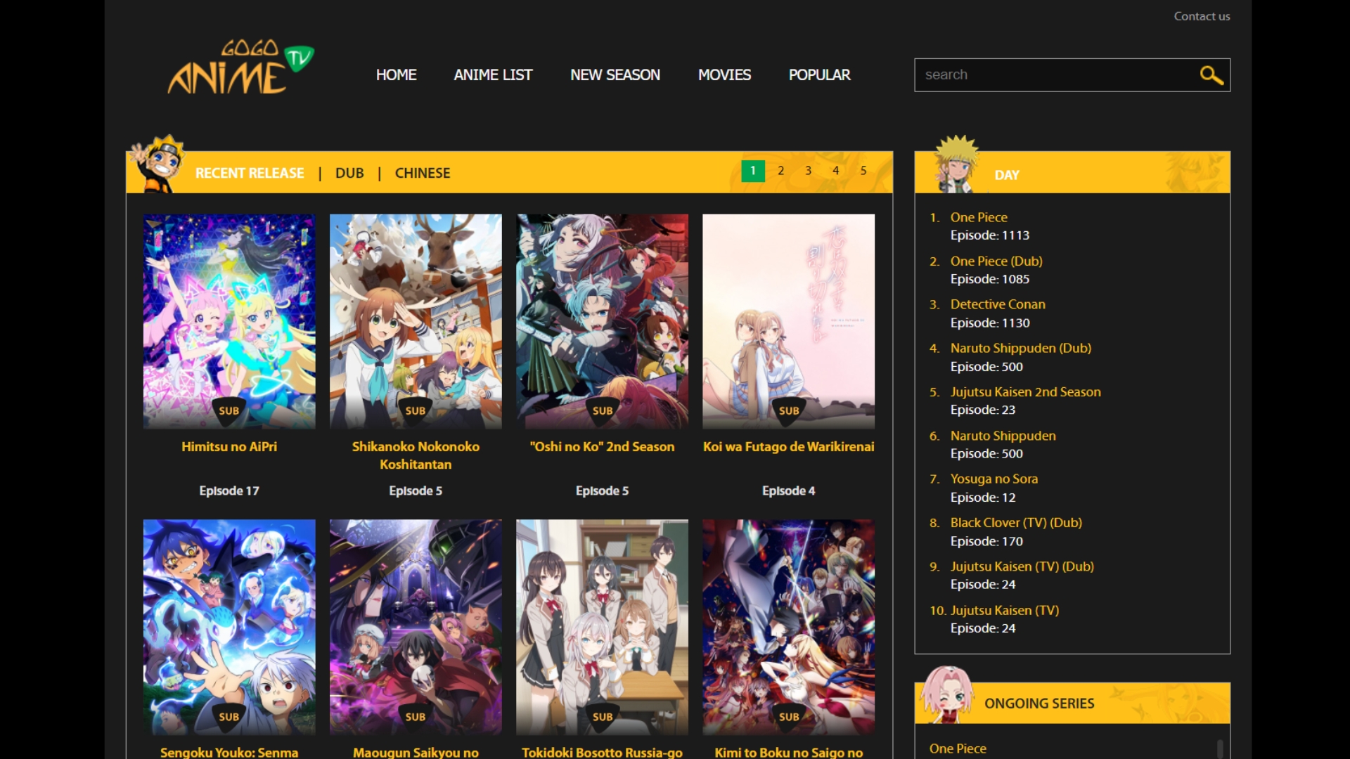Select page 1 in pagination
Viewport: 1350px width, 759px height.
click(x=753, y=171)
